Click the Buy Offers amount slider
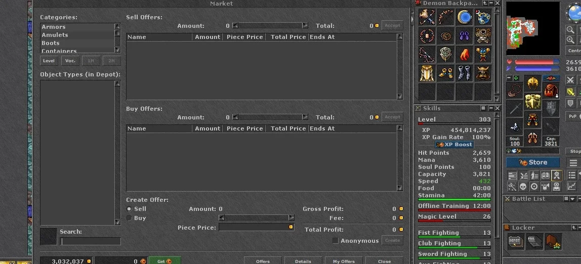The height and width of the screenshot is (264, 581). [270, 117]
